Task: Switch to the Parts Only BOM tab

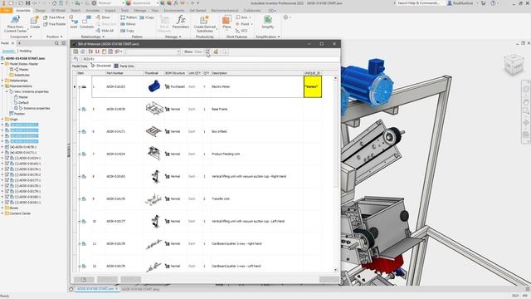Action: click(x=124, y=66)
